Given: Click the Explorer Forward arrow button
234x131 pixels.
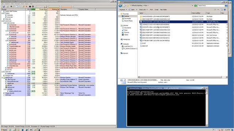Looking at the screenshot, I should tap(124, 6).
